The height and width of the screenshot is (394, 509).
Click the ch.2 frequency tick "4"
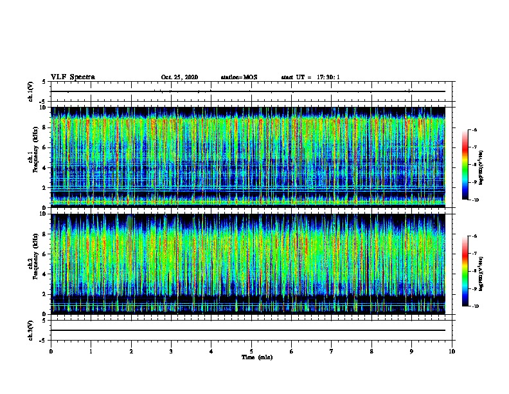[44, 274]
